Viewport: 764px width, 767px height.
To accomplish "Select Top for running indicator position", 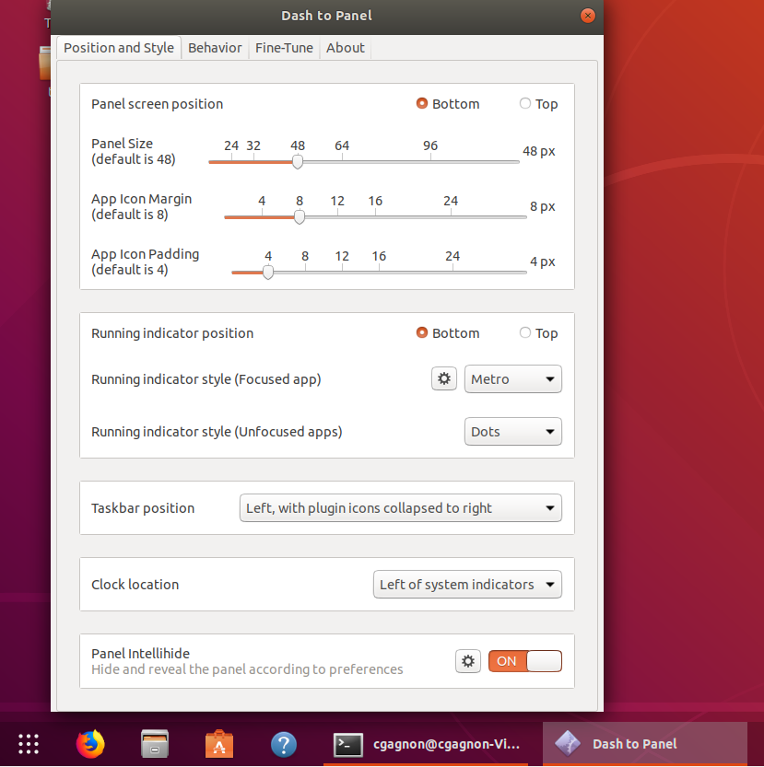I will (x=538, y=333).
